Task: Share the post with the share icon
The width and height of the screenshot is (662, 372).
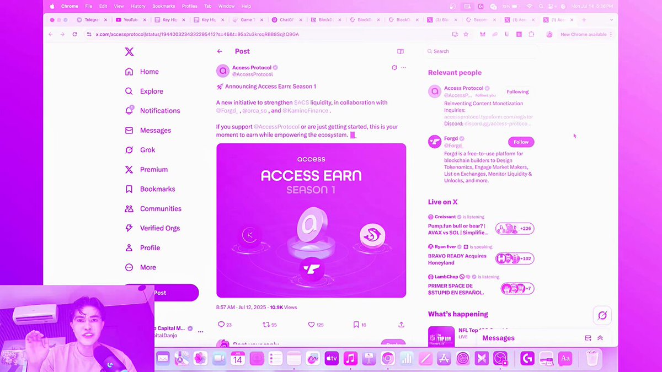Action: pos(401,325)
